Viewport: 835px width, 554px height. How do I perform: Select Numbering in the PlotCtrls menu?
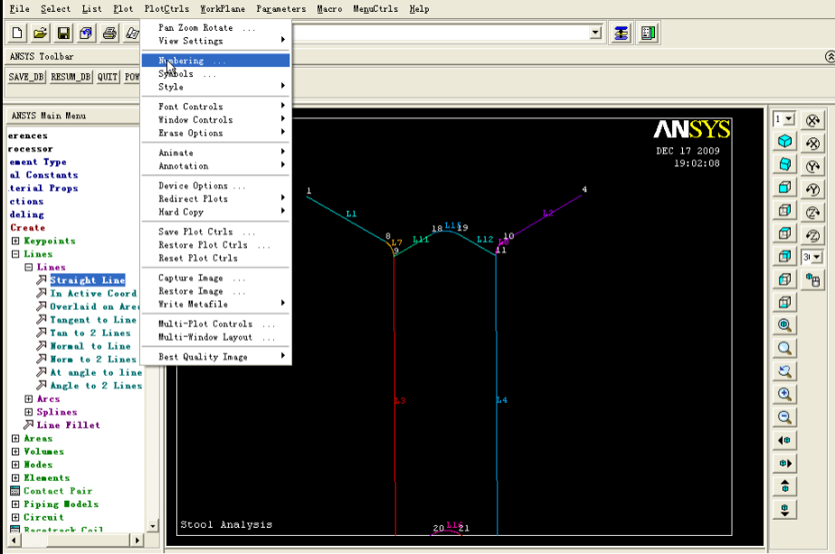point(215,61)
